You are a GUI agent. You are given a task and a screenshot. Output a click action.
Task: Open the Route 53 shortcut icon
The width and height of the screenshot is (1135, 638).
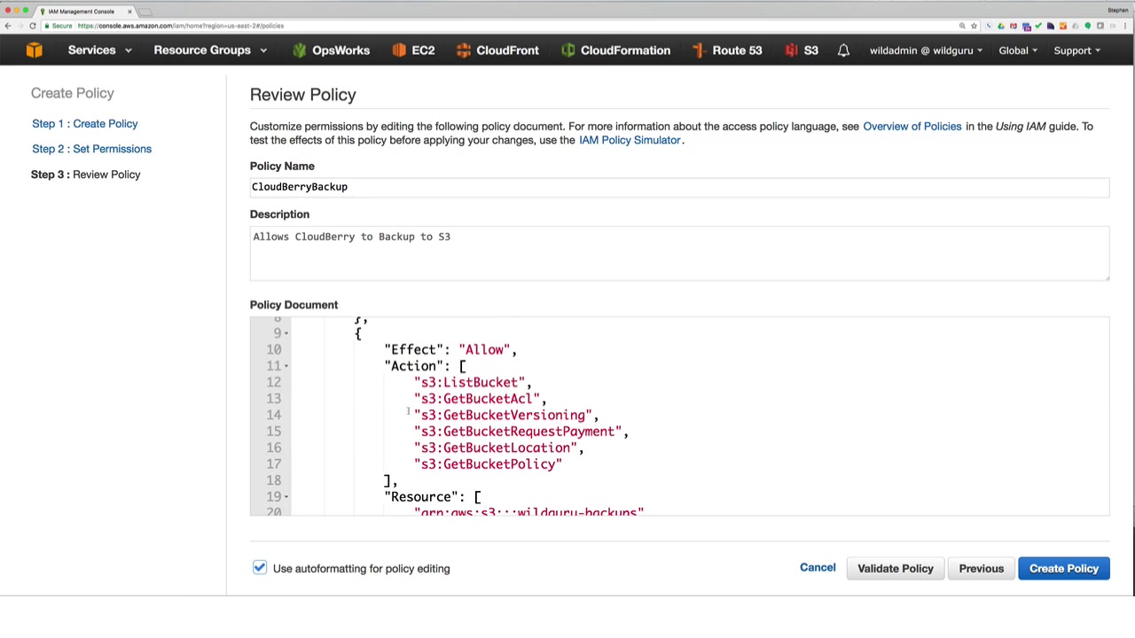700,51
